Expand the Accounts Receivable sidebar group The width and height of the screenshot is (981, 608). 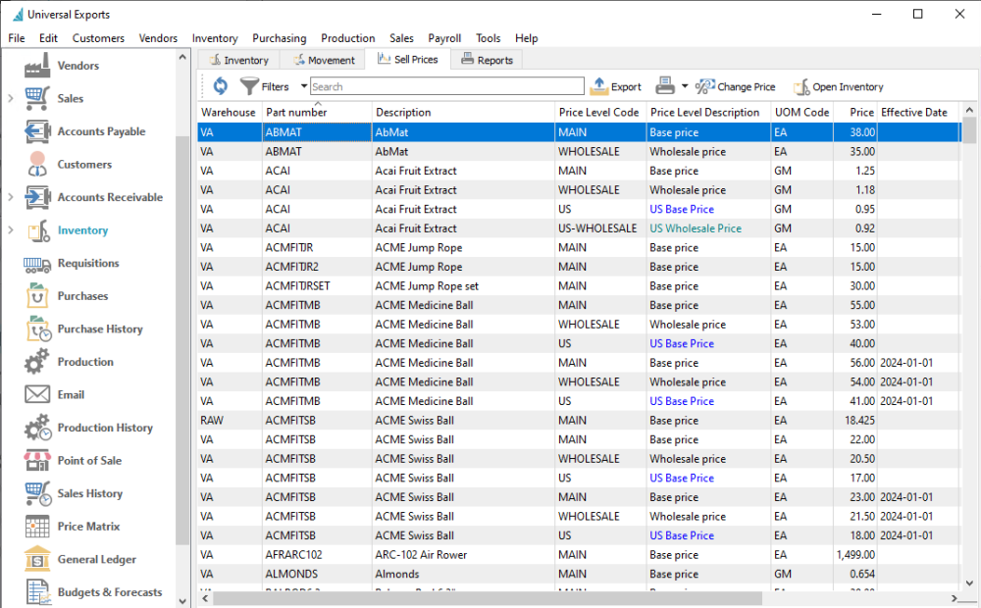point(10,198)
